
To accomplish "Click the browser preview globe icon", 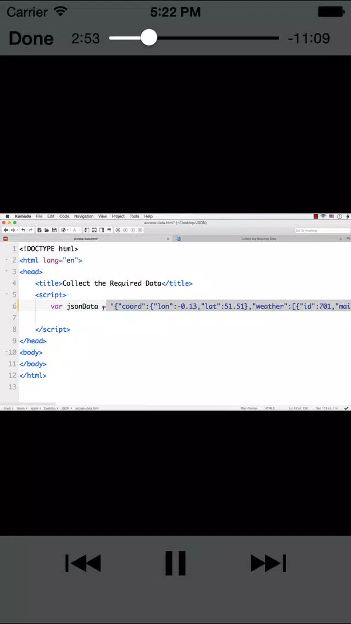I will tap(63, 230).
